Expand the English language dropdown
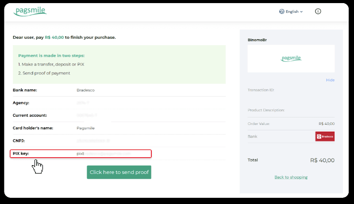354x204 pixels. tap(291, 11)
